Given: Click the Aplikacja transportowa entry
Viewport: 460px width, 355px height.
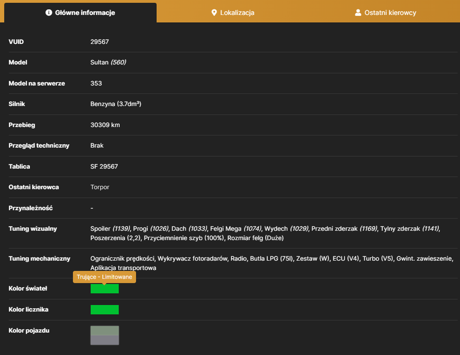Looking at the screenshot, I should (123, 268).
